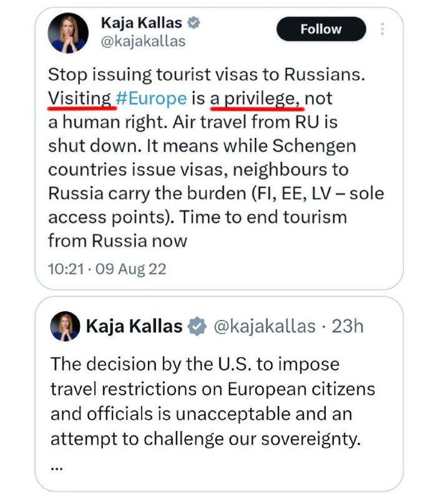Click the red-underlined word "Visiting"
425x499 pixels.
pyautogui.click(x=78, y=98)
